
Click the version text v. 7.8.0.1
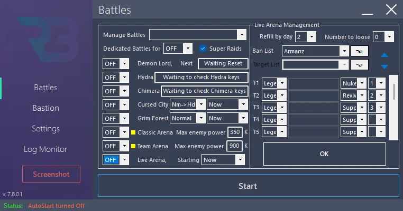coord(12,194)
